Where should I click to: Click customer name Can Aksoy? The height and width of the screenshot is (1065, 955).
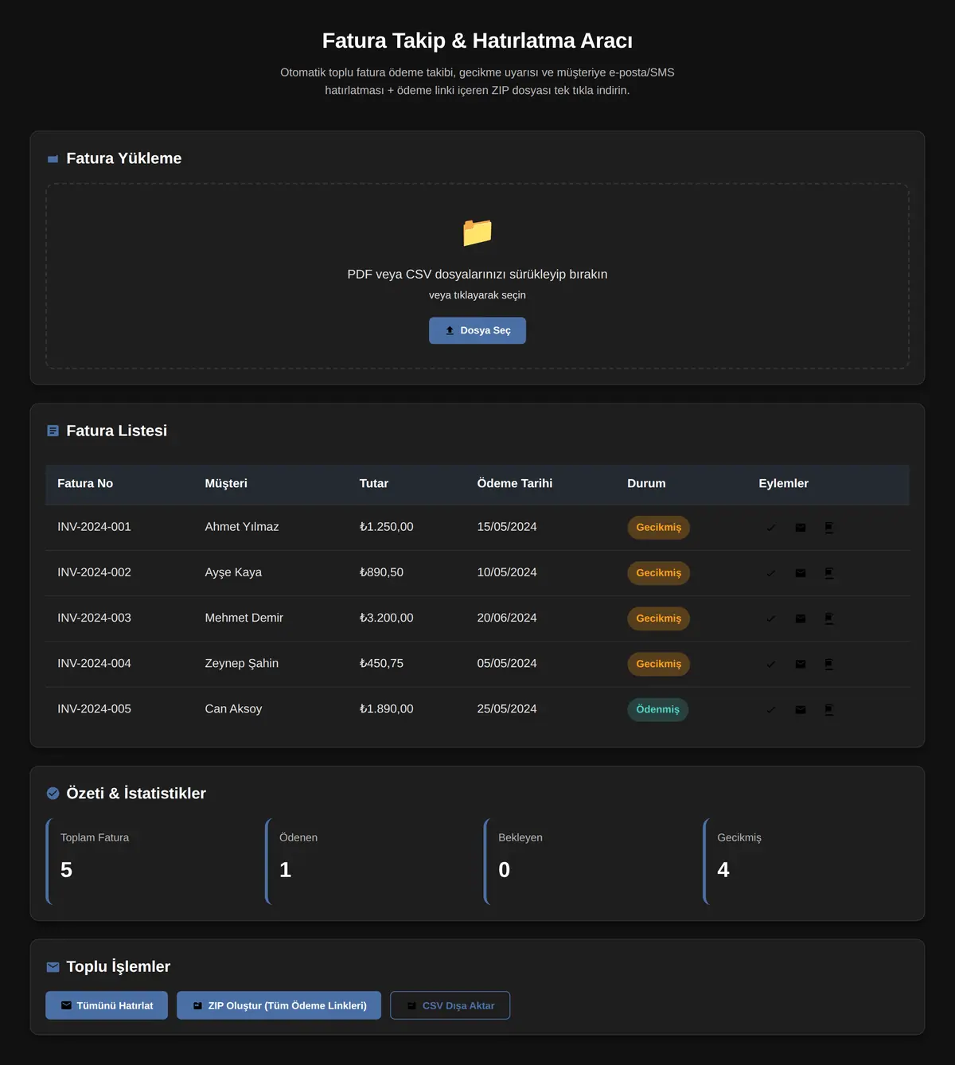tap(233, 708)
